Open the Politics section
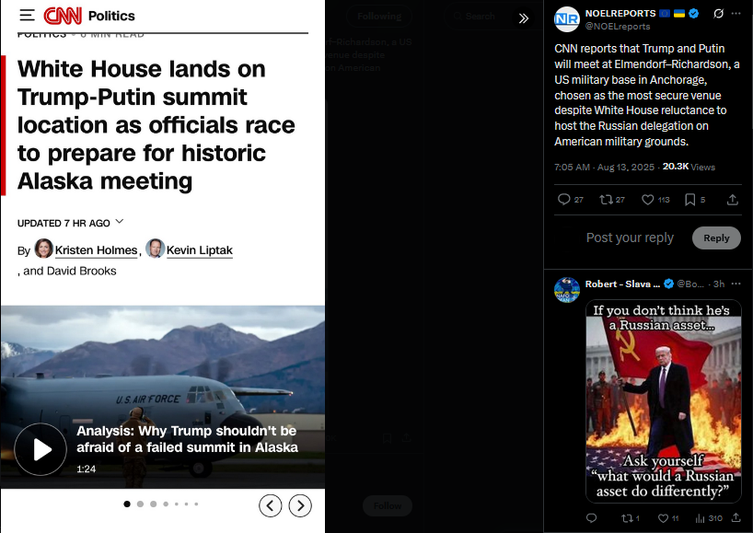The height and width of the screenshot is (533, 753). pos(111,16)
